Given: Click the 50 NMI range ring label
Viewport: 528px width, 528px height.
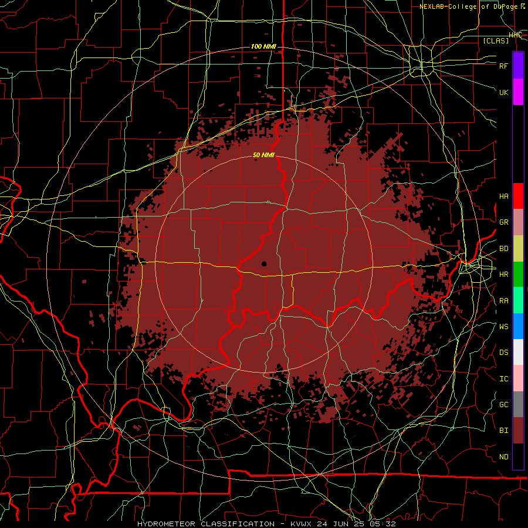Looking at the screenshot, I should tap(263, 155).
